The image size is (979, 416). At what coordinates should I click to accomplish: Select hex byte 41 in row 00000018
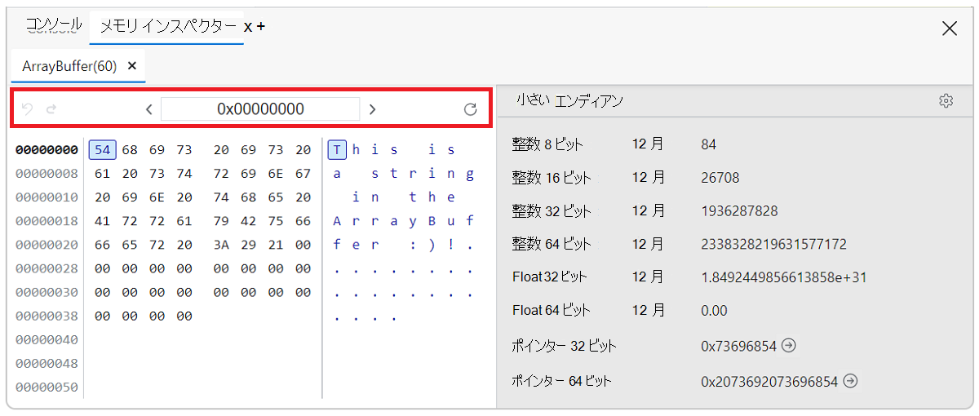102,221
